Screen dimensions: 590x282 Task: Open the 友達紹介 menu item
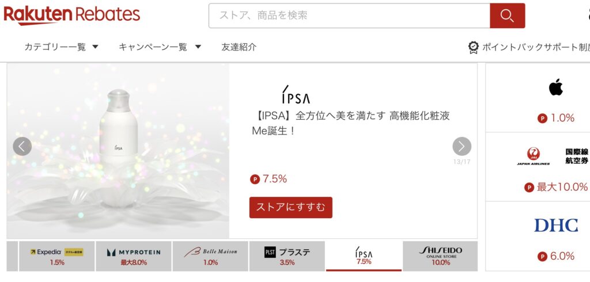[x=239, y=47]
